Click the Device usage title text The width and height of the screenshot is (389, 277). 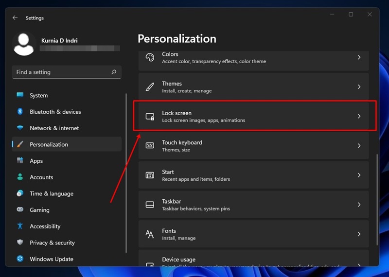(x=178, y=260)
